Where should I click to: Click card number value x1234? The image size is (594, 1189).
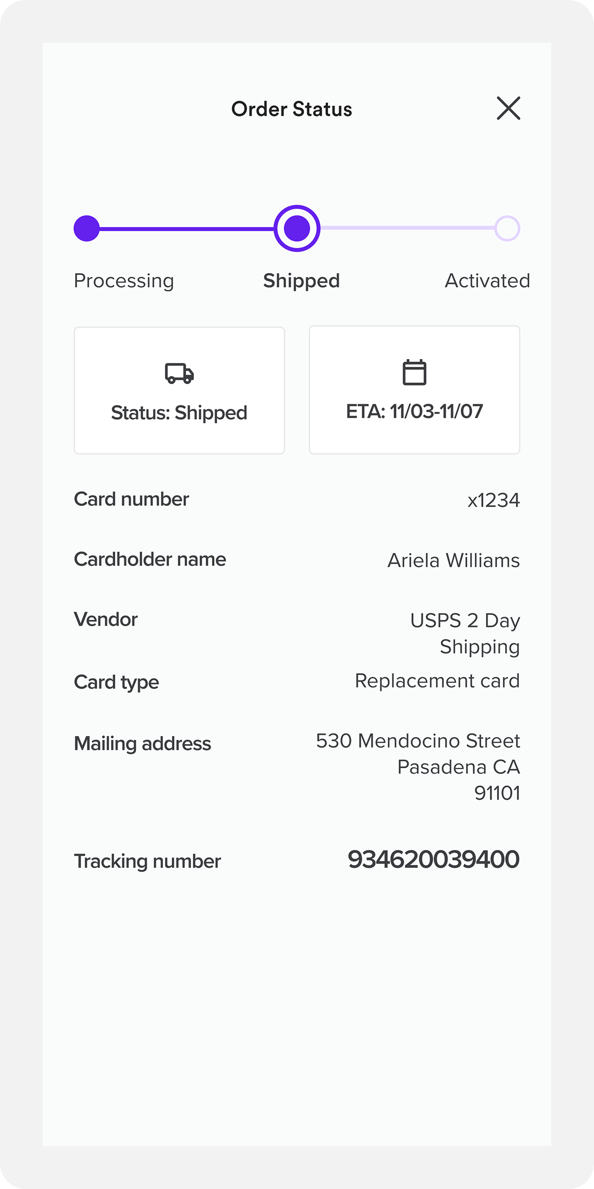[x=494, y=500]
